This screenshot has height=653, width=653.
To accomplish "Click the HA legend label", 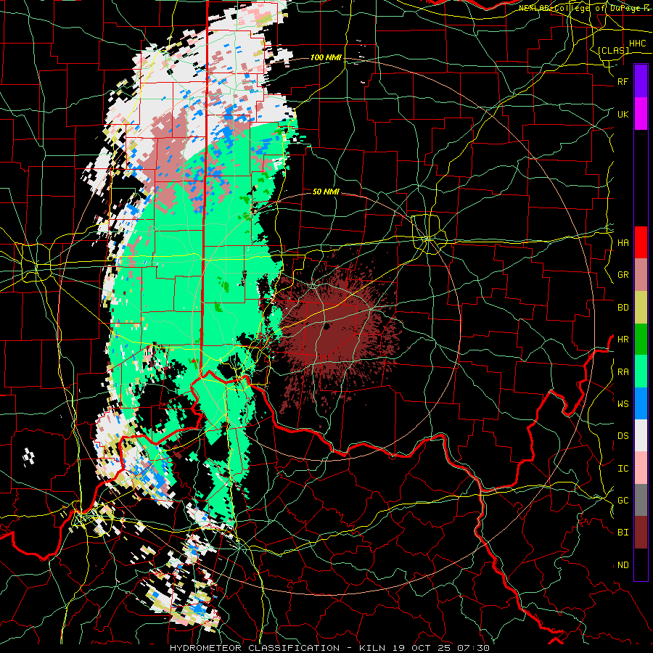I will point(623,243).
